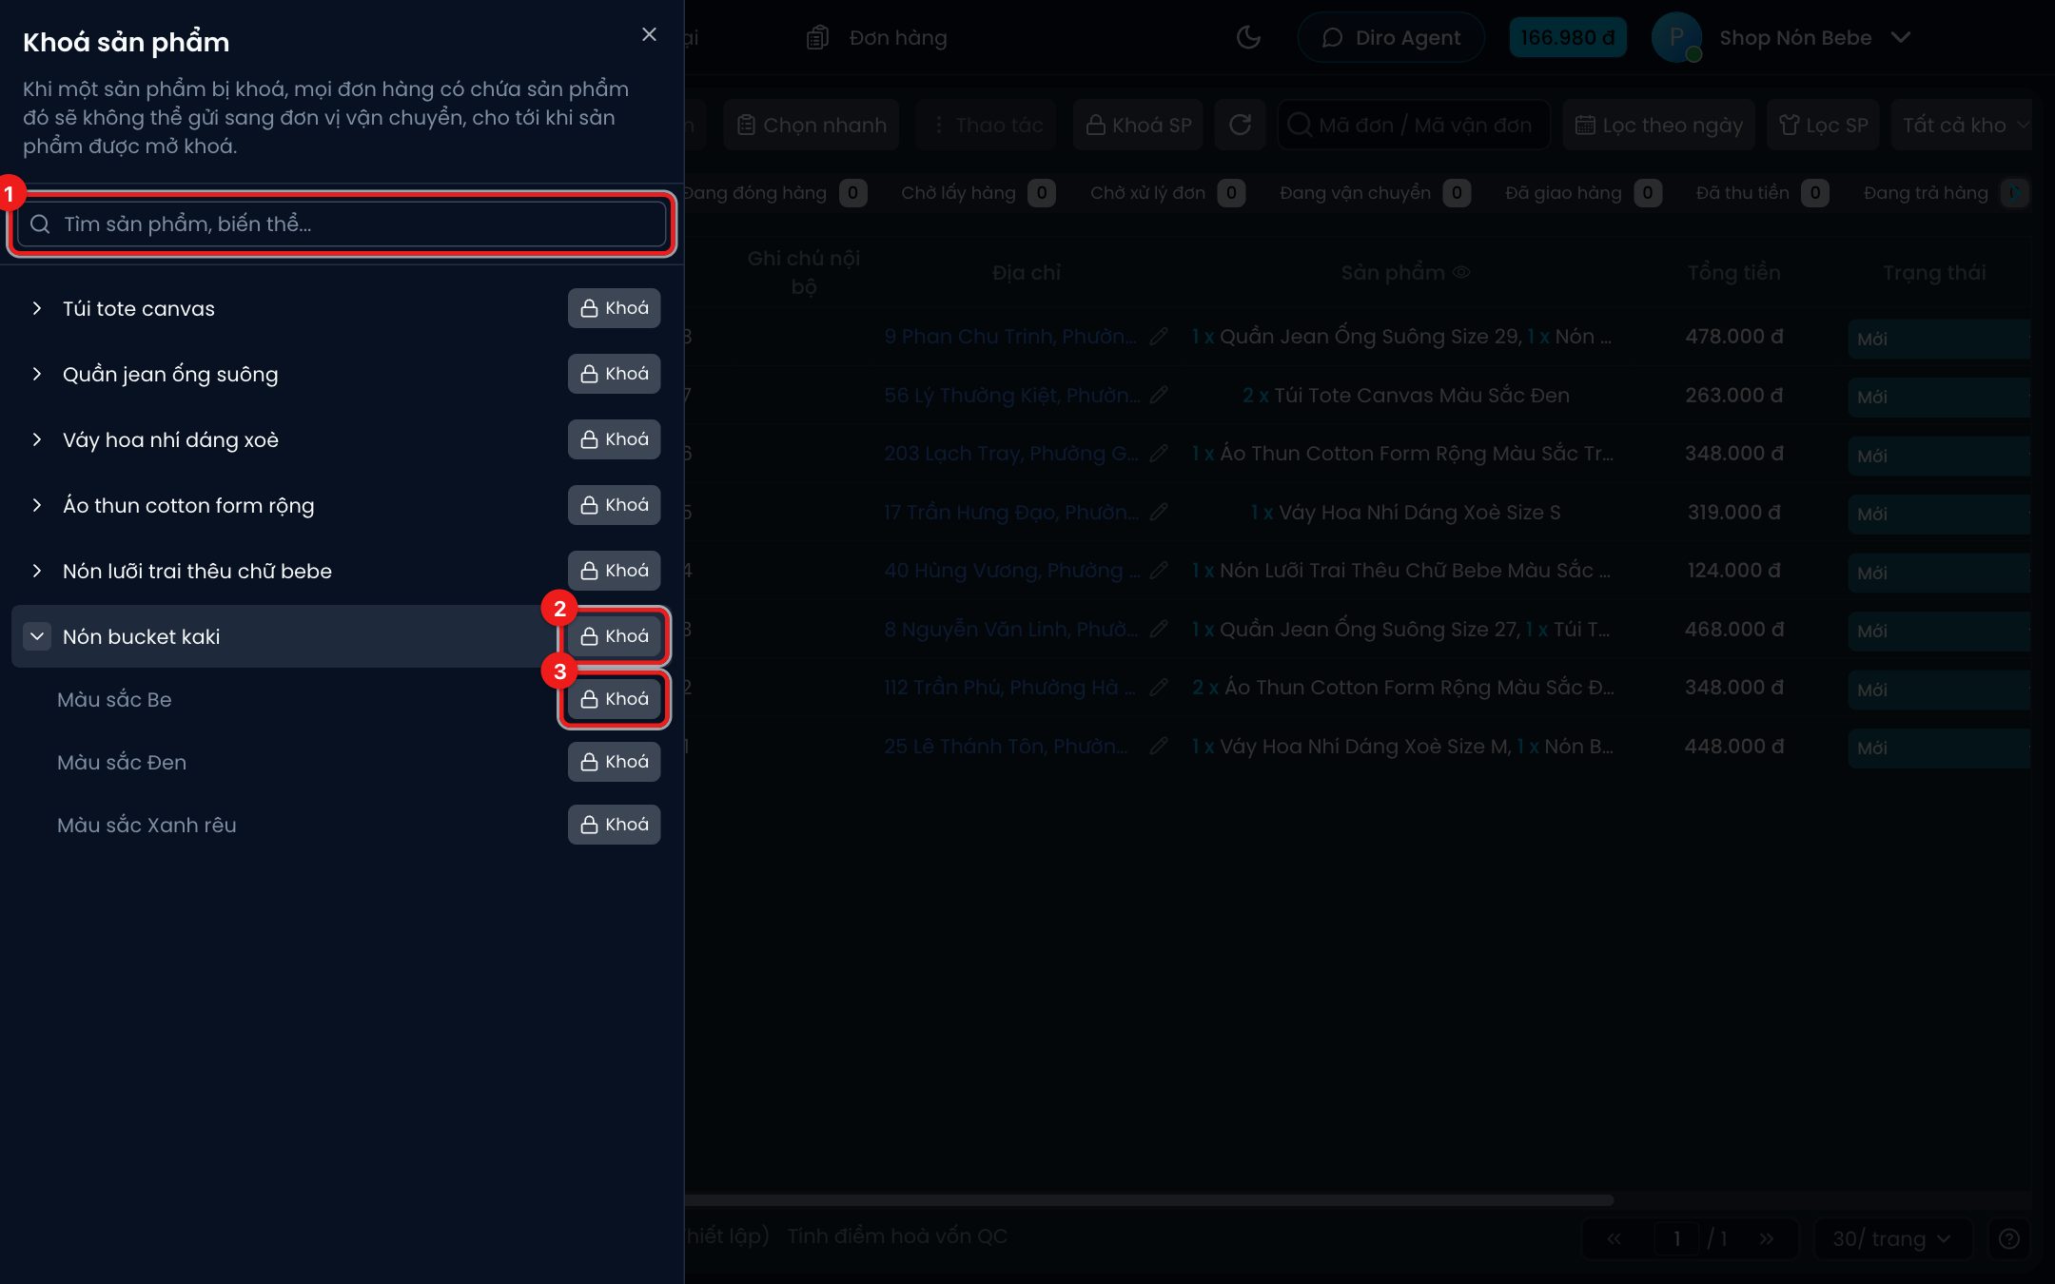Toggle dark mode moon icon
Image resolution: width=2055 pixels, height=1284 pixels.
click(x=1248, y=37)
